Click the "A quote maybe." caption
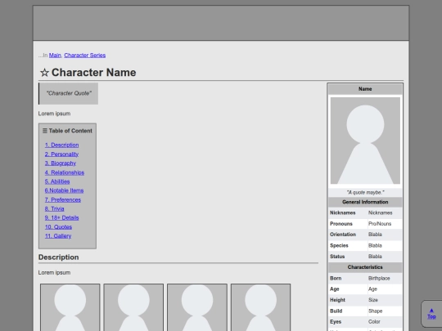 [365, 193]
